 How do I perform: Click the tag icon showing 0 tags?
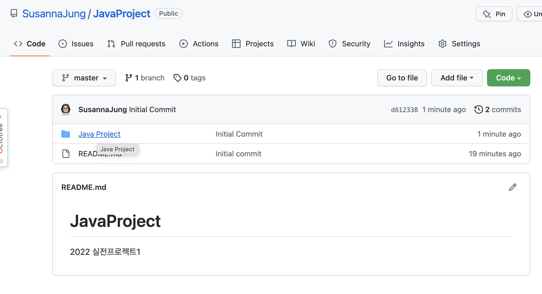177,78
